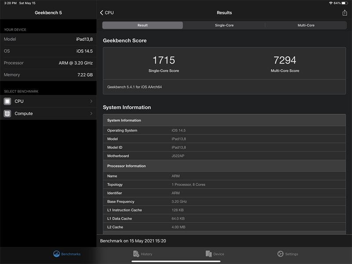
Task: Tap the battery indicator in status bar
Action: tap(345, 3)
